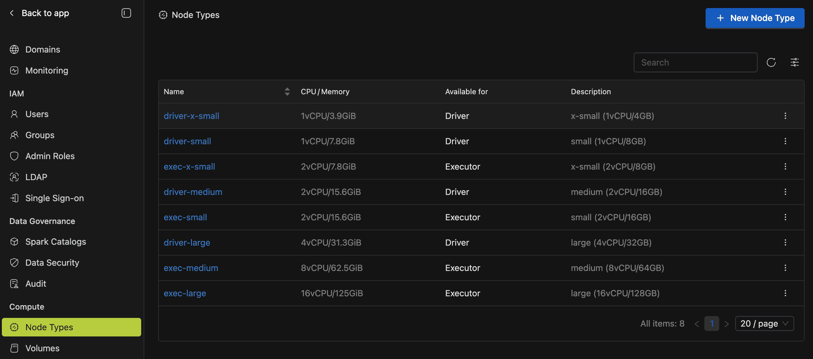Click the kebab menu for driver-large
This screenshot has width=813, height=359.
[x=785, y=243]
